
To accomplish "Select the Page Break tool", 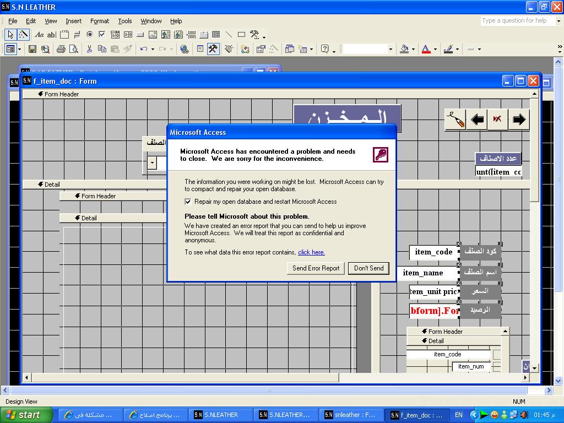I will [191, 35].
